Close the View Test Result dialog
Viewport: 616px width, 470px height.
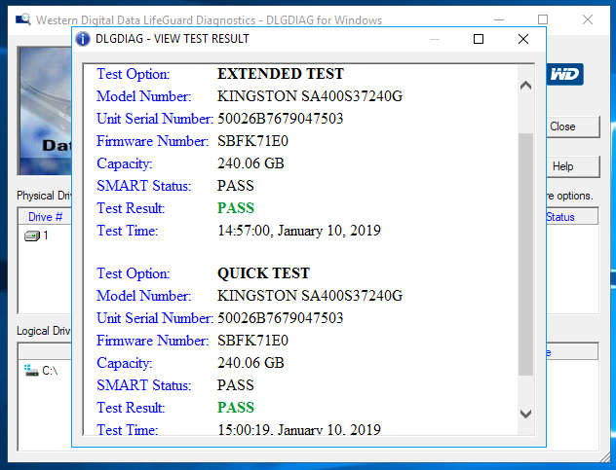click(523, 39)
